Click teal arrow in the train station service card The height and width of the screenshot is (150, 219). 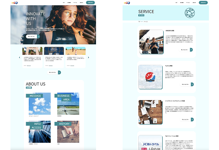coord(191,49)
